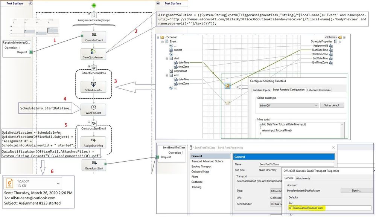Select the ScheduleInfo transform shape
Screen dimensions: 376x217
[93, 87]
